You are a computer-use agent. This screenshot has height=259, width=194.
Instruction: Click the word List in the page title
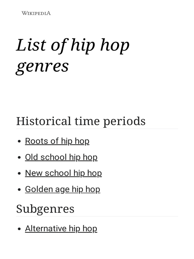[x=31, y=45]
